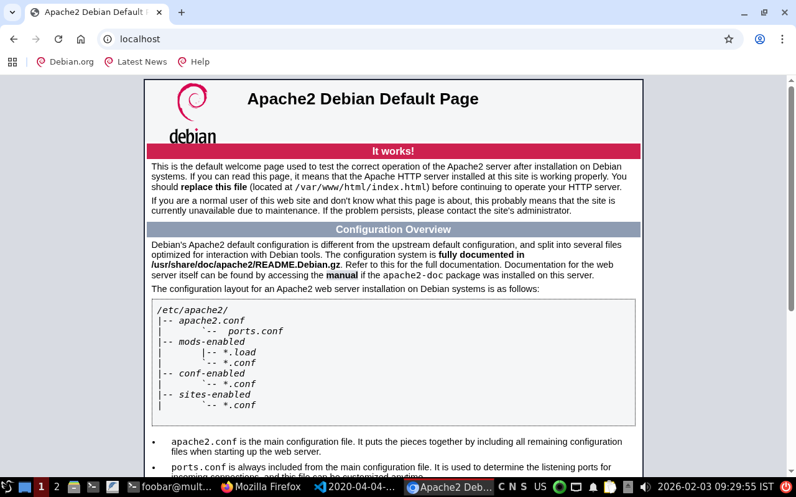The width and height of the screenshot is (796, 497).
Task: Click the browser back arrow
Action: (x=14, y=39)
